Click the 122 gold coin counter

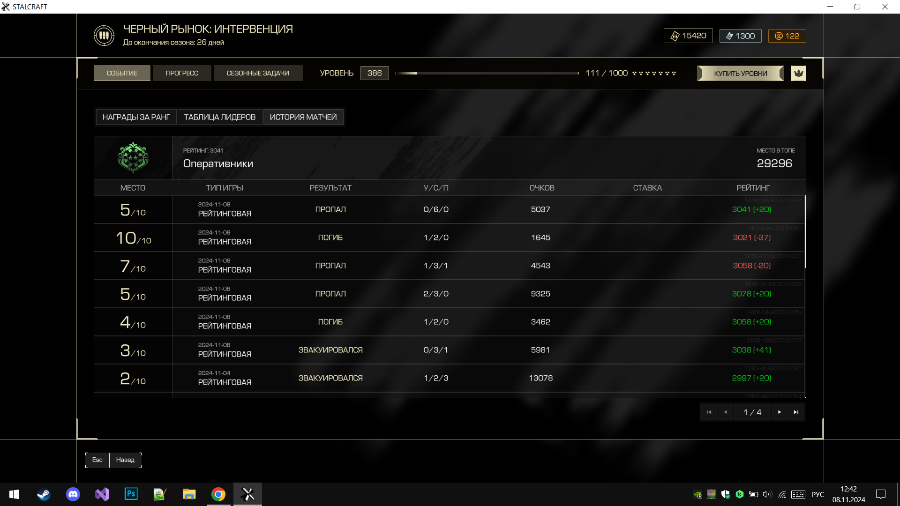tap(787, 36)
